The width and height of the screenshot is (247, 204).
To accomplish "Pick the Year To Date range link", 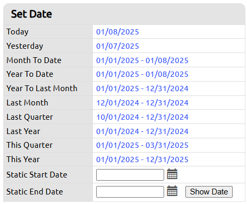I will (142, 74).
